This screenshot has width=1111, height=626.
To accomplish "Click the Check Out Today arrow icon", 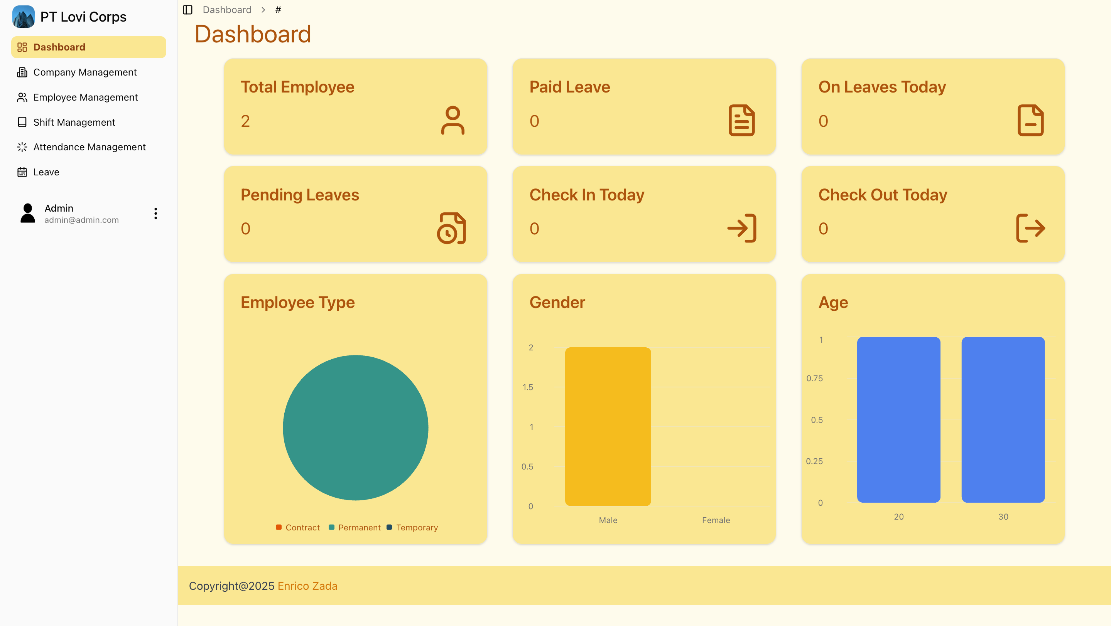I will coord(1030,228).
